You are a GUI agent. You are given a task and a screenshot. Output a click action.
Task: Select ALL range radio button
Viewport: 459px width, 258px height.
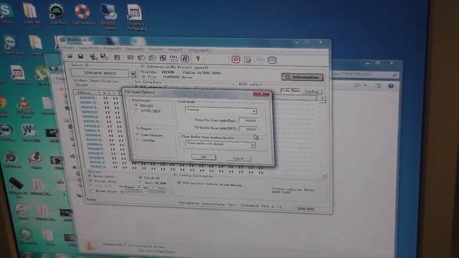point(139,187)
